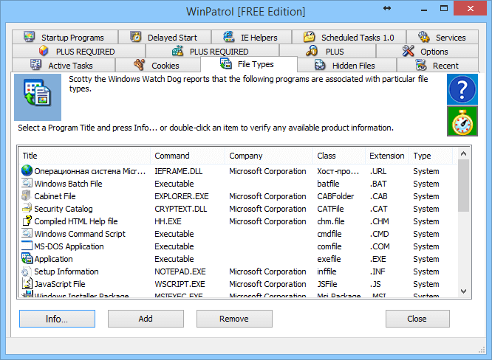Open the Options tab
The width and height of the screenshot is (492, 360).
point(428,51)
